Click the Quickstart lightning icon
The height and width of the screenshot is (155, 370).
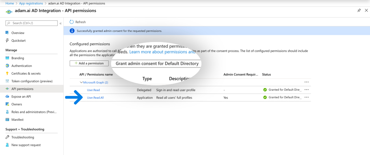pyautogui.click(x=7, y=40)
